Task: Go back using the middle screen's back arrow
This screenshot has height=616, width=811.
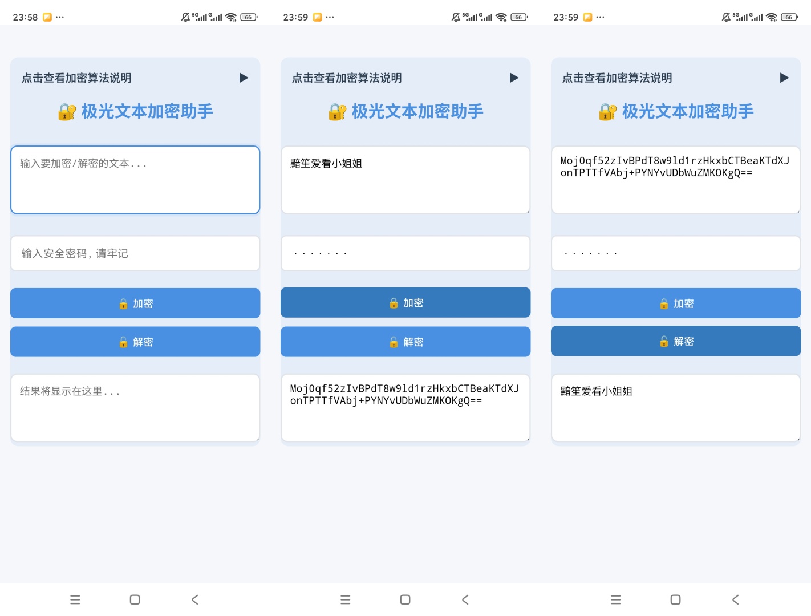Action: point(465,599)
